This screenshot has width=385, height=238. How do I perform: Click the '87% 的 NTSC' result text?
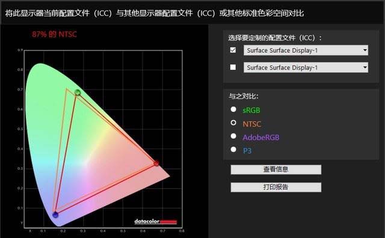coord(54,34)
